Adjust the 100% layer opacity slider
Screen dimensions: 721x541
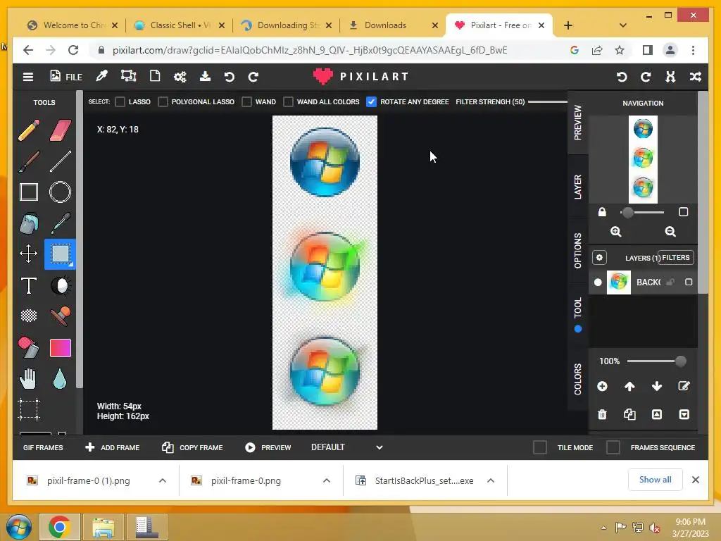pos(657,361)
